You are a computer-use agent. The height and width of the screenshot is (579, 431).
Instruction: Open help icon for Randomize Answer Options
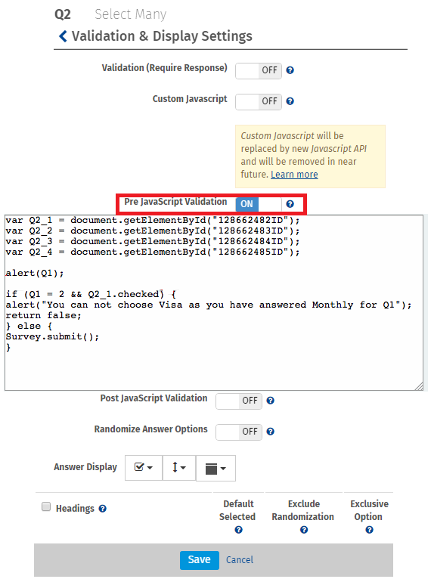click(271, 432)
